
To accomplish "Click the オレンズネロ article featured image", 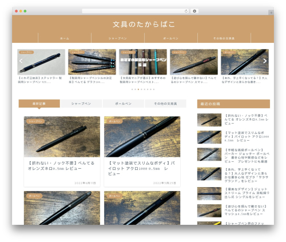I will tap(62, 137).
